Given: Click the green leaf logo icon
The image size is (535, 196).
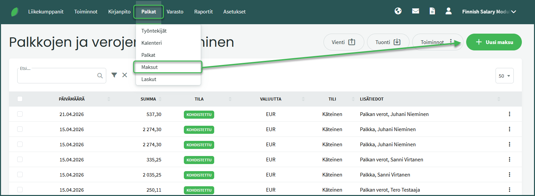Looking at the screenshot, I should pos(15,12).
